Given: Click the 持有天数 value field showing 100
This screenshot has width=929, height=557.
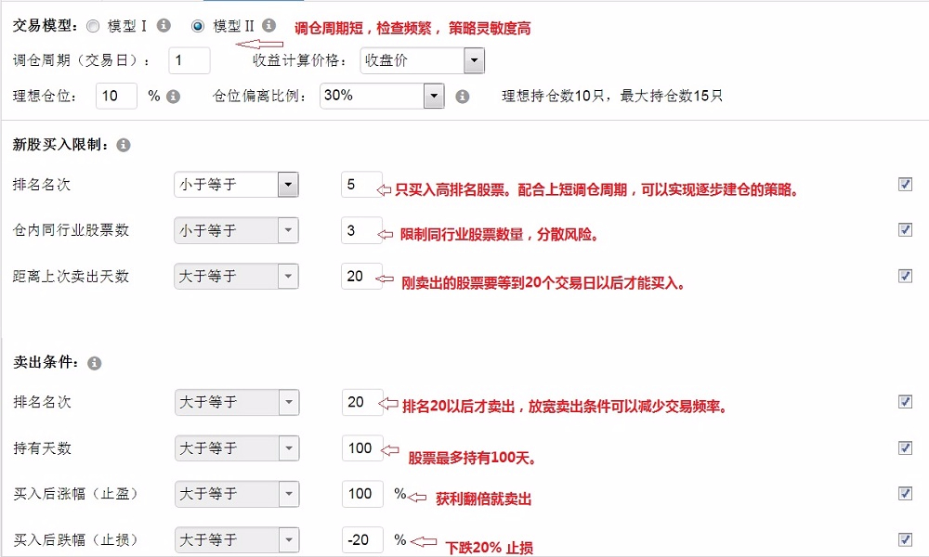Looking at the screenshot, I should click(361, 448).
